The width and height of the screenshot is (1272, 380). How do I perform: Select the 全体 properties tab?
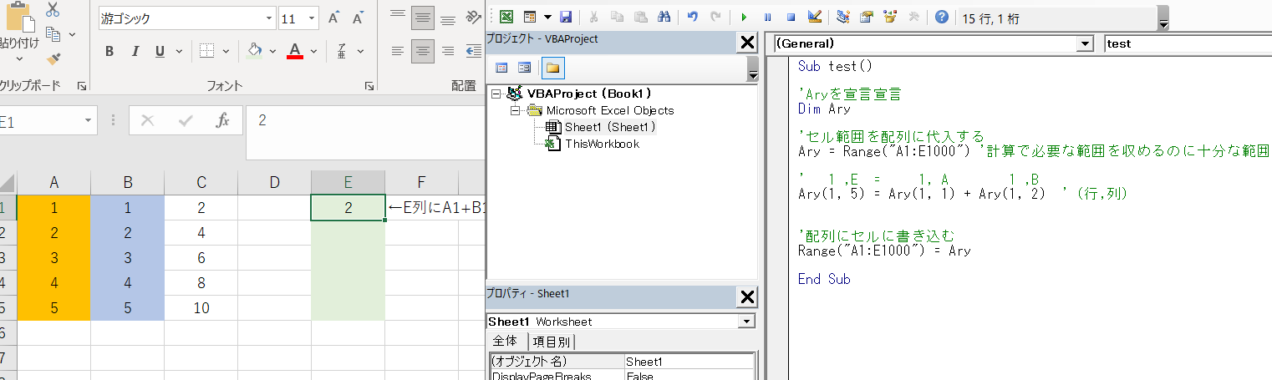(505, 342)
